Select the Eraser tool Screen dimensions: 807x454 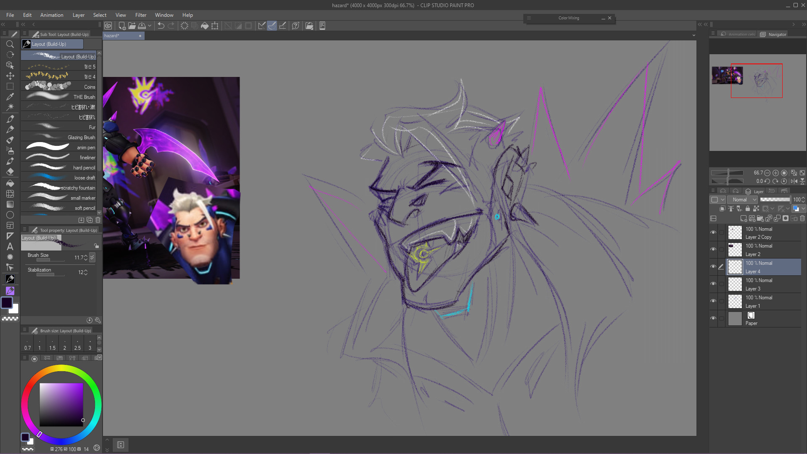[10, 172]
